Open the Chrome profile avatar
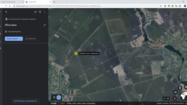Viewport: 187px width, 105px height. [185, 6]
